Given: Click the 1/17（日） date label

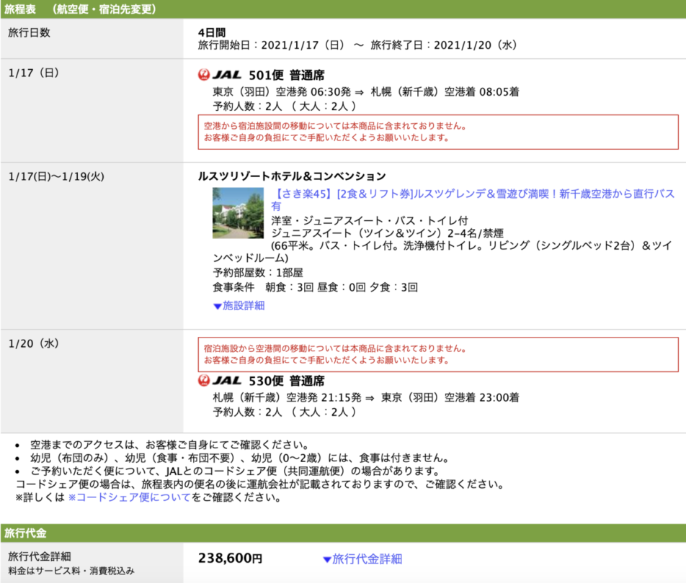Looking at the screenshot, I should point(34,73).
